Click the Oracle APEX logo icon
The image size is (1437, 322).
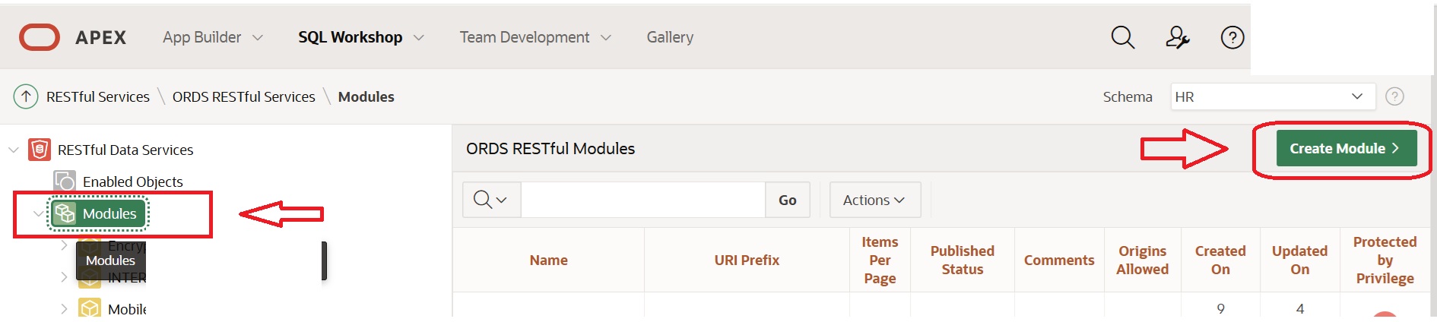point(40,37)
